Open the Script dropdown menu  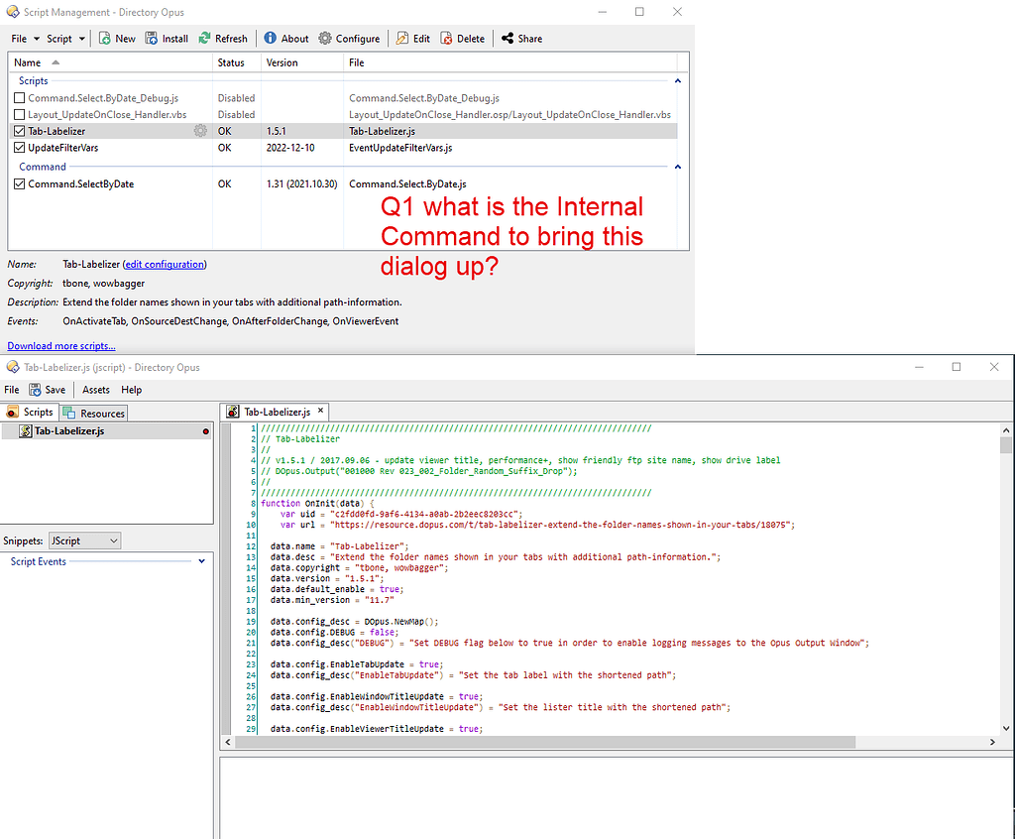coord(65,39)
